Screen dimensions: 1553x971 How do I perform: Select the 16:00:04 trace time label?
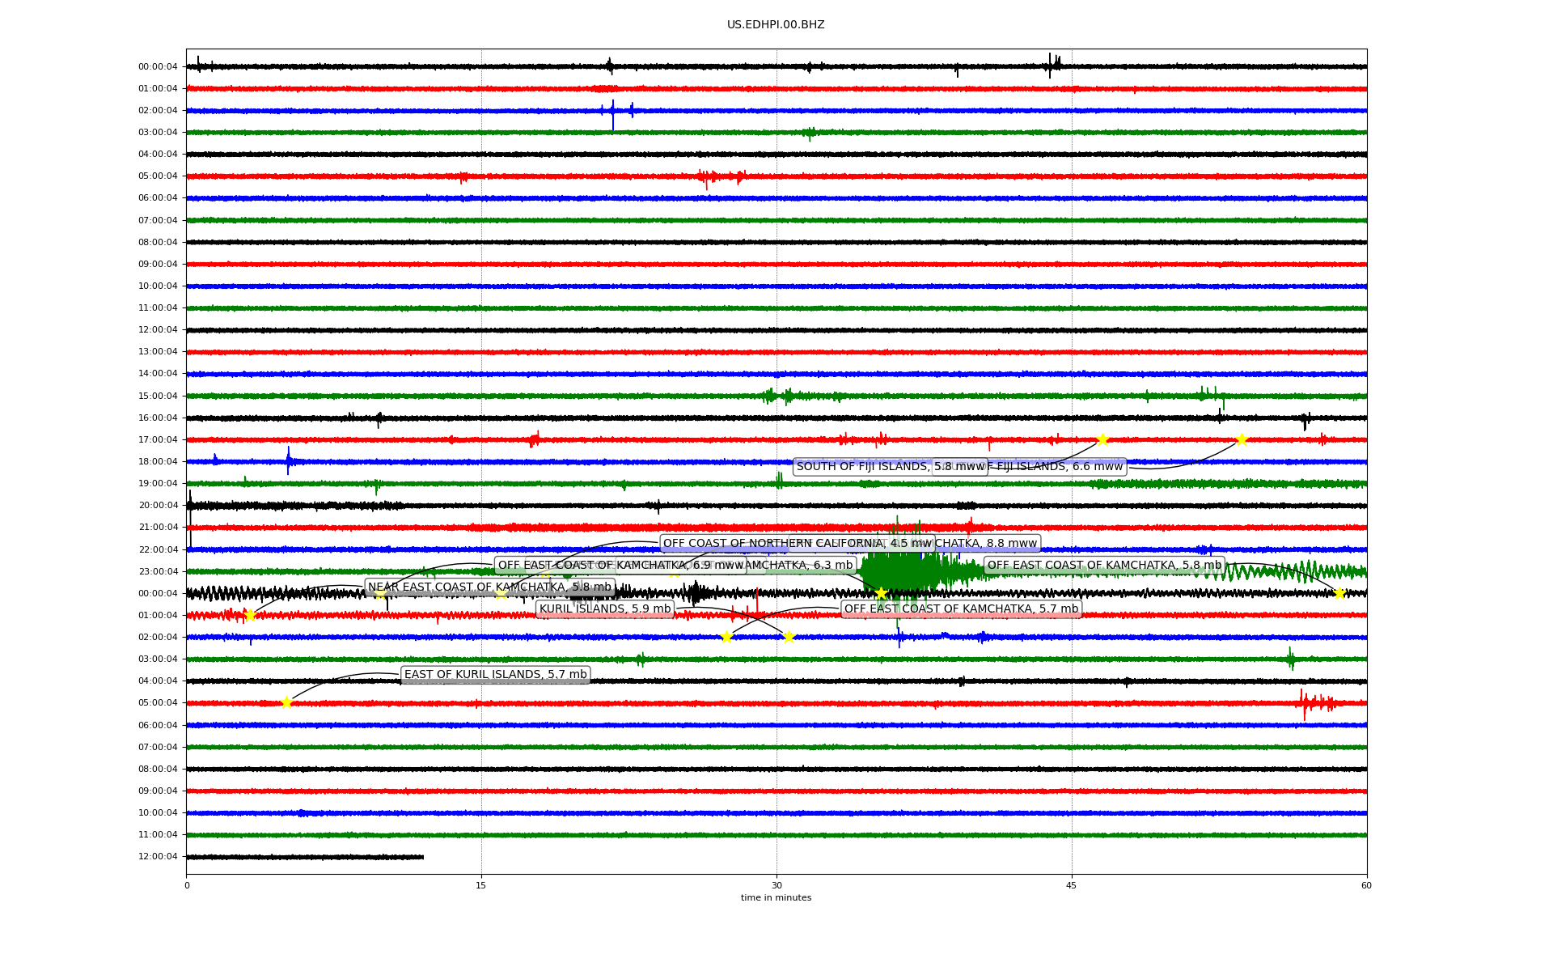[x=158, y=418]
